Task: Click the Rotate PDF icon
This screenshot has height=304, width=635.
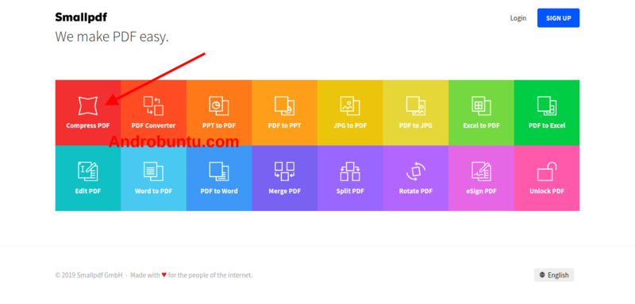Action: click(416, 171)
